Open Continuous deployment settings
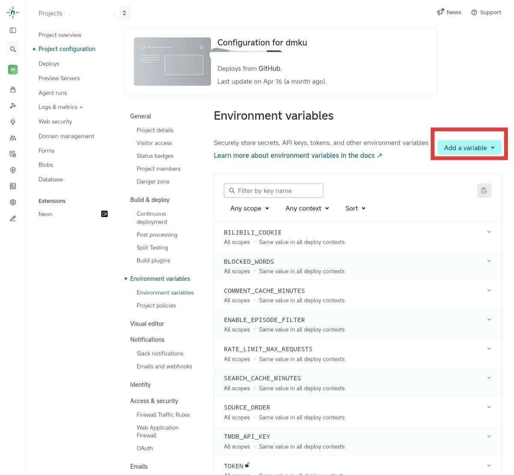 [x=152, y=218]
